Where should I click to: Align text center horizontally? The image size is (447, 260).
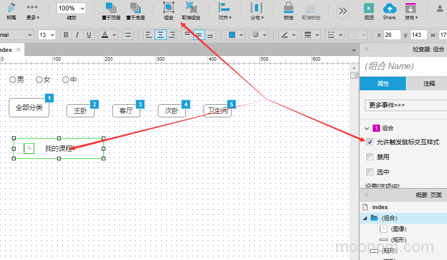pos(160,35)
